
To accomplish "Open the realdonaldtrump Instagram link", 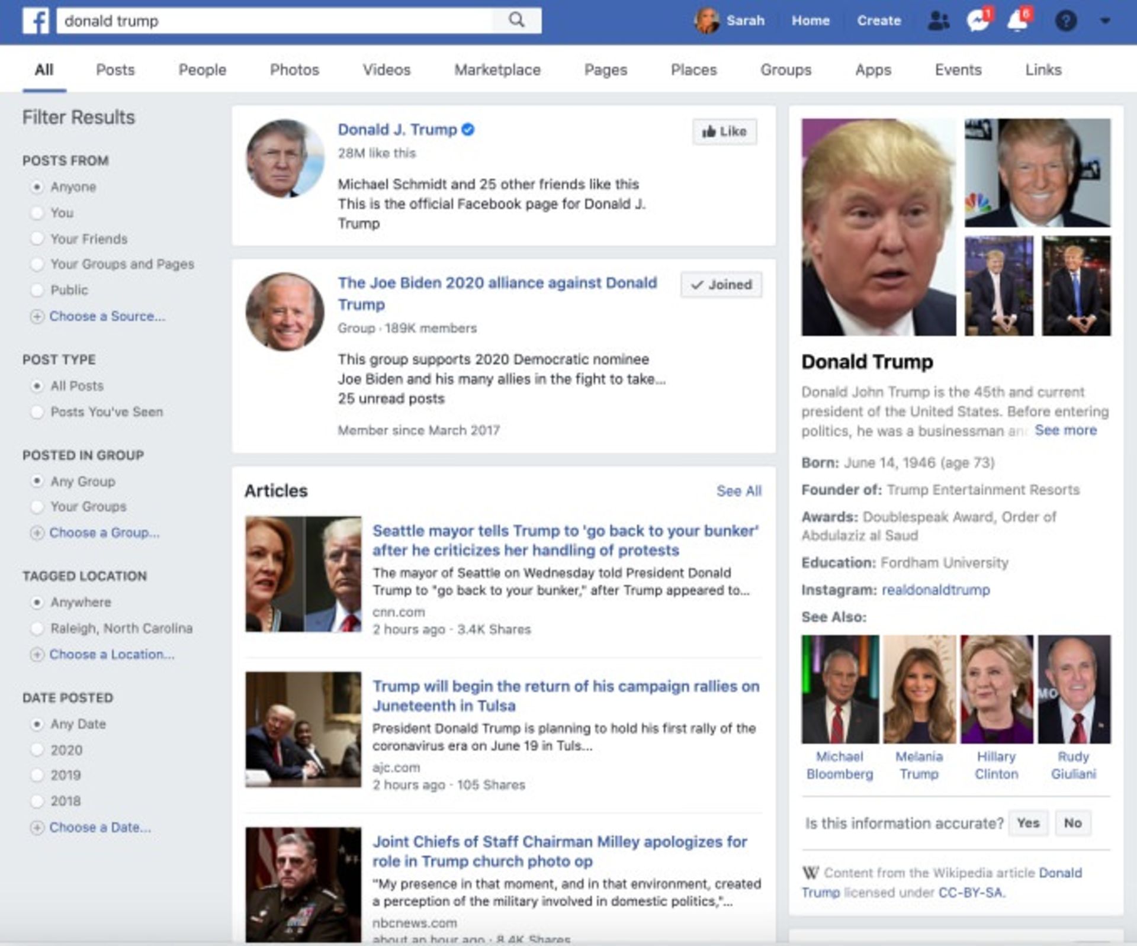I will pos(934,590).
